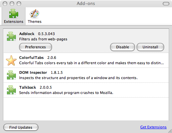This screenshot has height=133, width=172.
Task: Open Adblock Preferences
Action: pyautogui.click(x=35, y=47)
